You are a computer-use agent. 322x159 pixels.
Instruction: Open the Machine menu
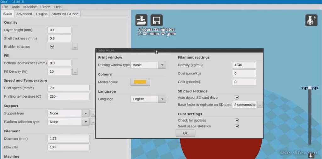click(30, 7)
